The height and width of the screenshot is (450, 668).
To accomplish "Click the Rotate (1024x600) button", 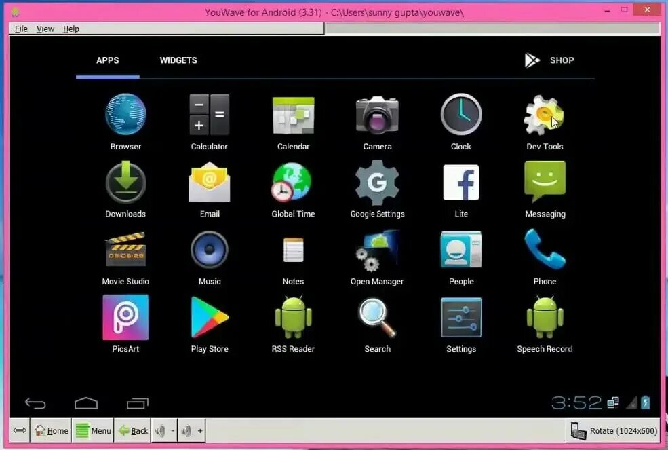I will (x=614, y=431).
